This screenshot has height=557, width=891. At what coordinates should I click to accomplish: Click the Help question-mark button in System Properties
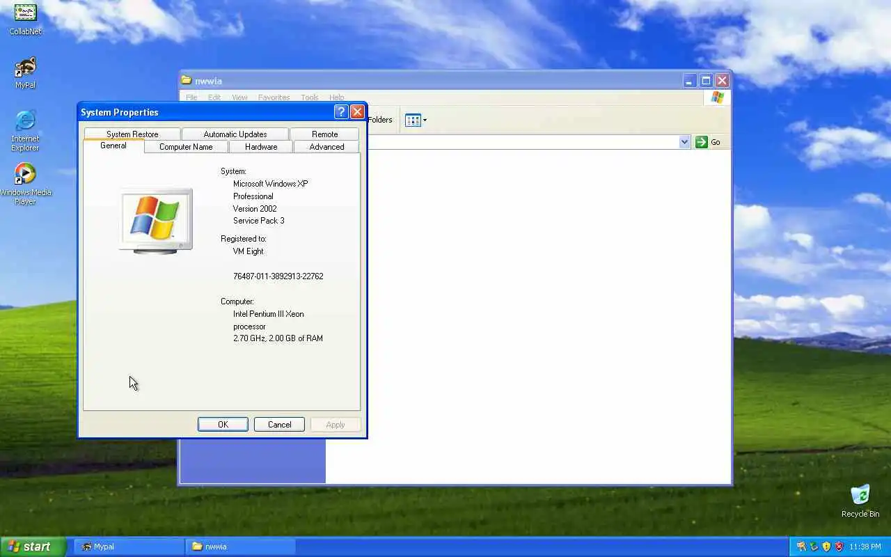(x=341, y=112)
